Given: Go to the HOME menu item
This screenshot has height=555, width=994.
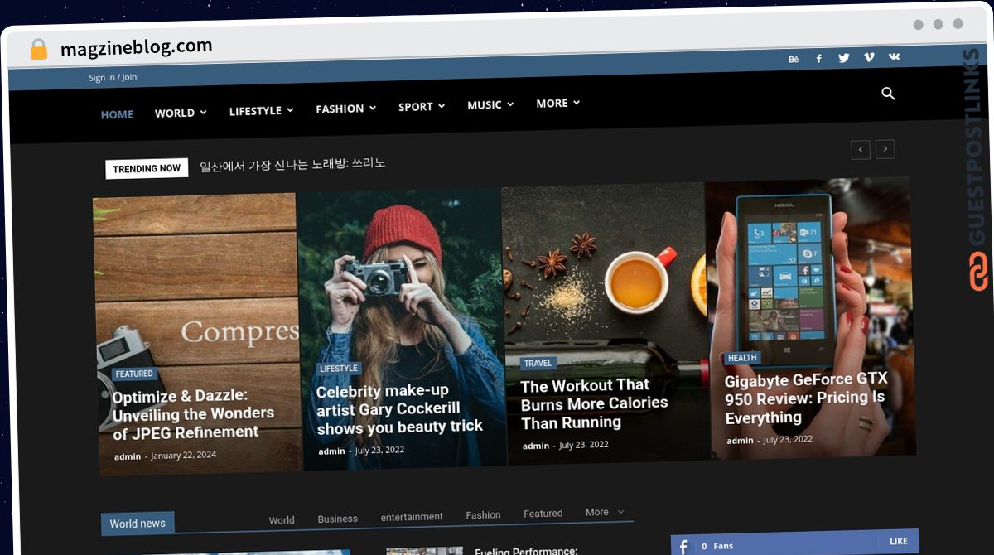Looking at the screenshot, I should pos(117,114).
